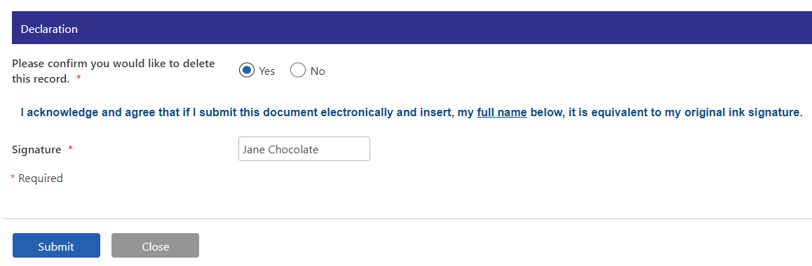Click the Signature field label
812x266 pixels.
(x=36, y=150)
